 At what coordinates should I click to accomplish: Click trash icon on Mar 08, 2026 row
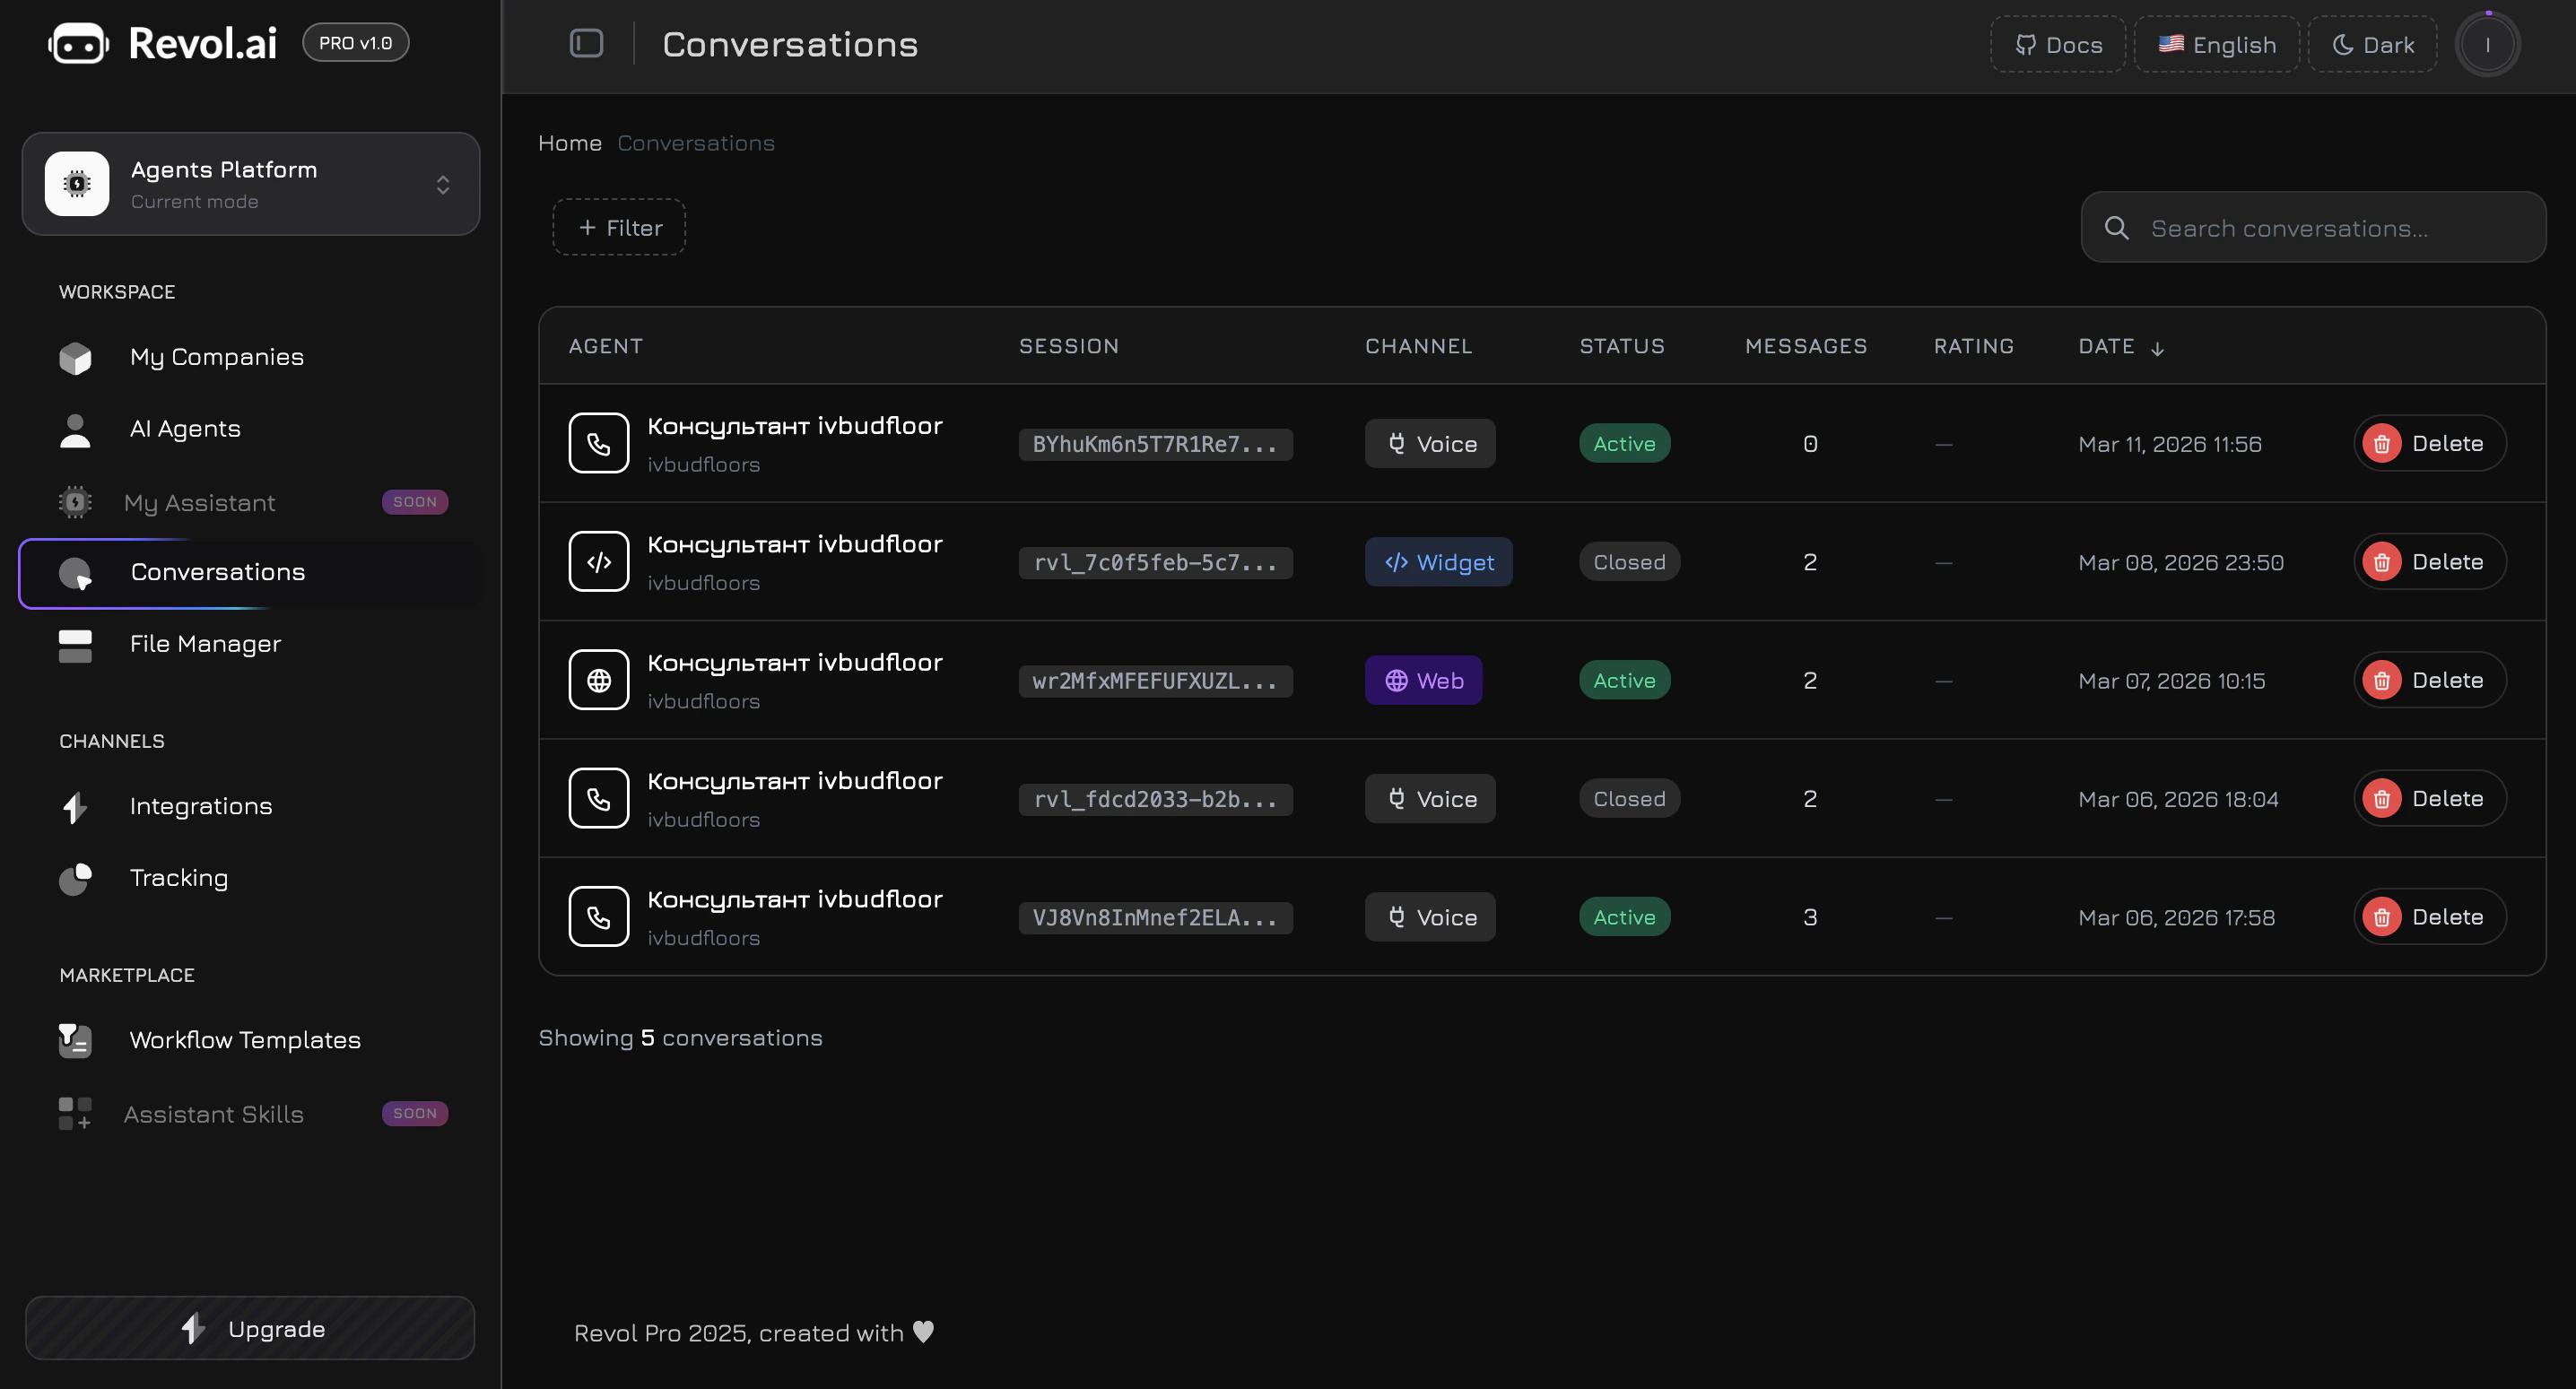2382,562
